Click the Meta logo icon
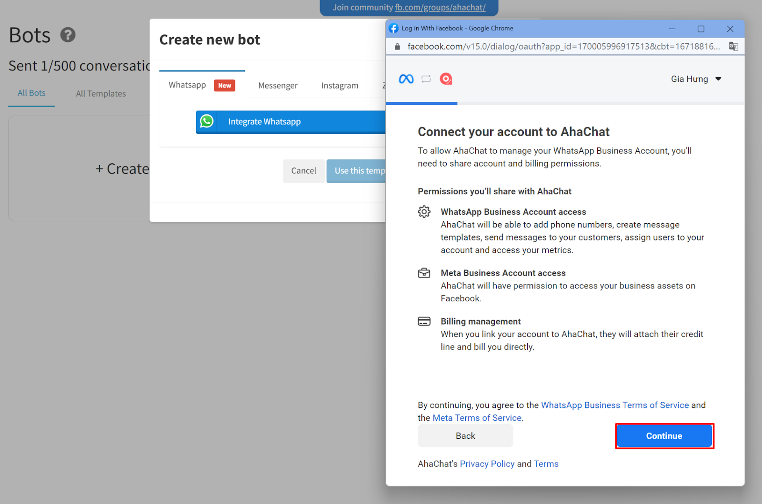The image size is (762, 504). click(406, 79)
